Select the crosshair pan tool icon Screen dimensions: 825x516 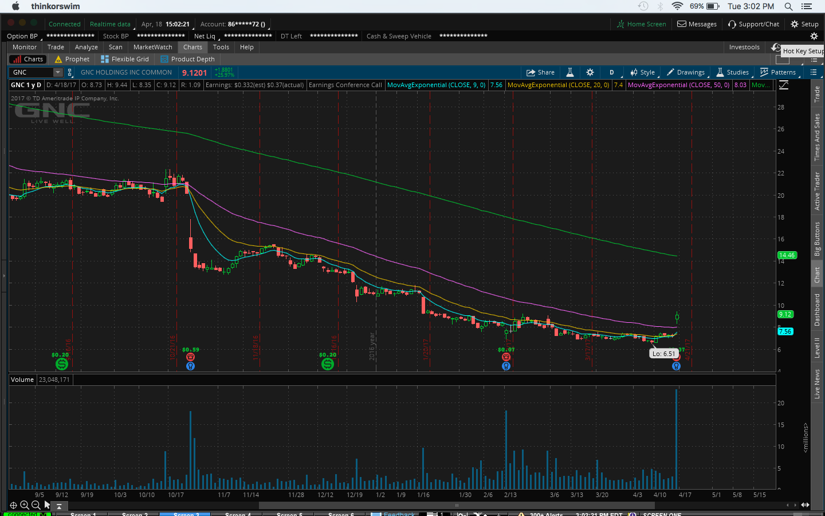tap(13, 505)
